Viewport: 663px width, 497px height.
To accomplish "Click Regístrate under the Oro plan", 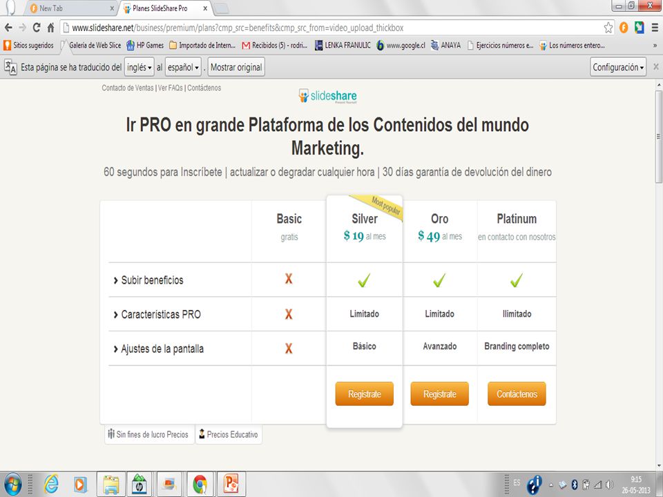I will click(440, 394).
